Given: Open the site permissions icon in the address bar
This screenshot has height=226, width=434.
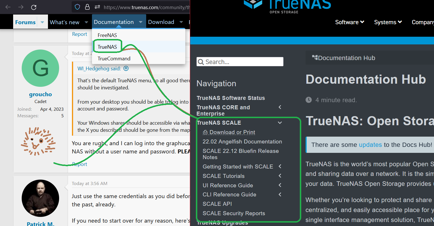Looking at the screenshot, I should pyautogui.click(x=97, y=7).
